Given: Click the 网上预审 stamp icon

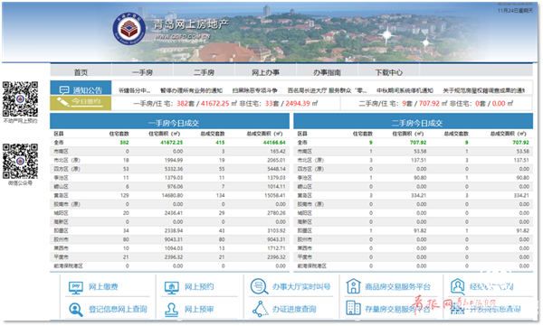Looking at the screenshot, I should coord(171,310).
